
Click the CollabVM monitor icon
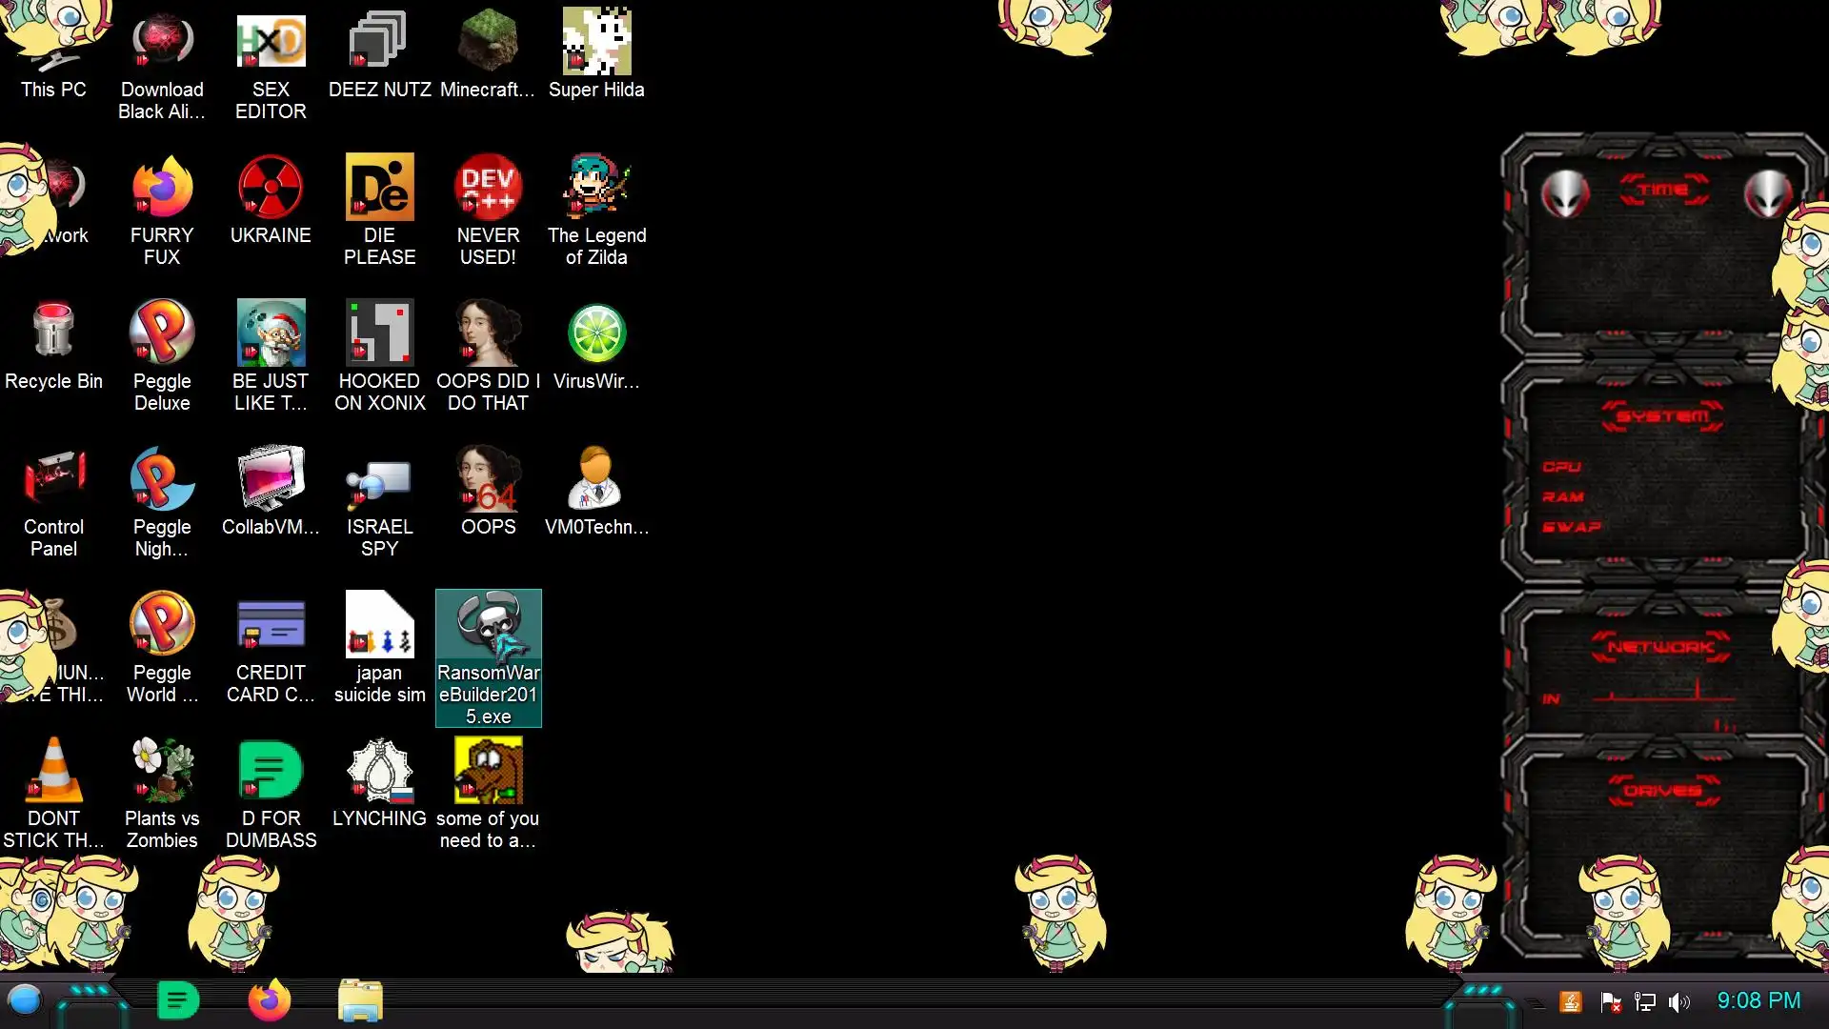tap(271, 479)
